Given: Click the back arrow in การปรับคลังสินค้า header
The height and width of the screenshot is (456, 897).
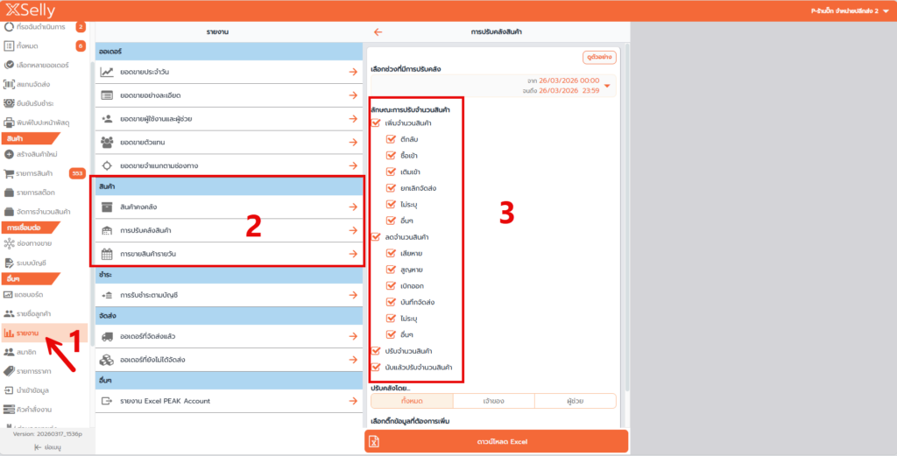Looking at the screenshot, I should [378, 32].
